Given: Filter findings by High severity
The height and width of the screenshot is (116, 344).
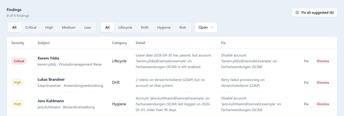Looking at the screenshot, I should (x=49, y=28).
